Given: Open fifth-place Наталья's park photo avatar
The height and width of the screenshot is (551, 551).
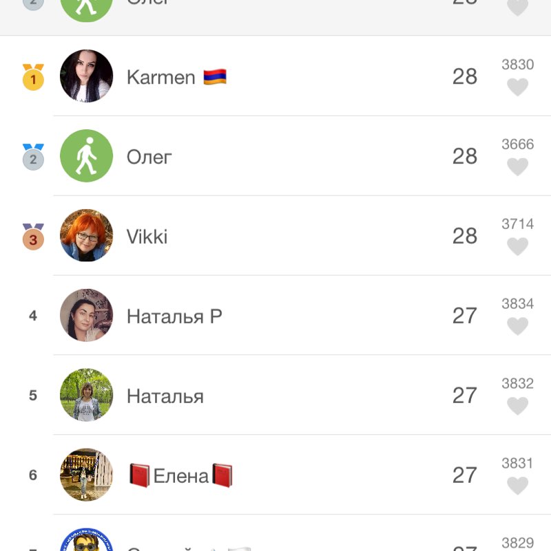Looking at the screenshot, I should [86, 395].
